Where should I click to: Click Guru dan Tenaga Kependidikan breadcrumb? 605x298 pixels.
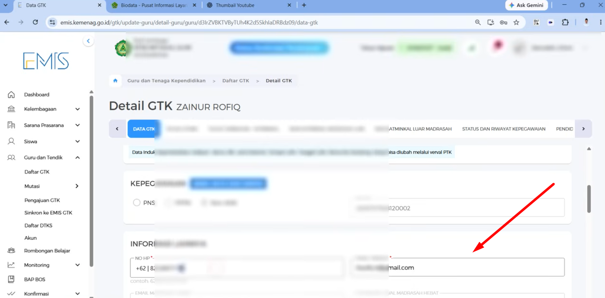[x=166, y=81]
